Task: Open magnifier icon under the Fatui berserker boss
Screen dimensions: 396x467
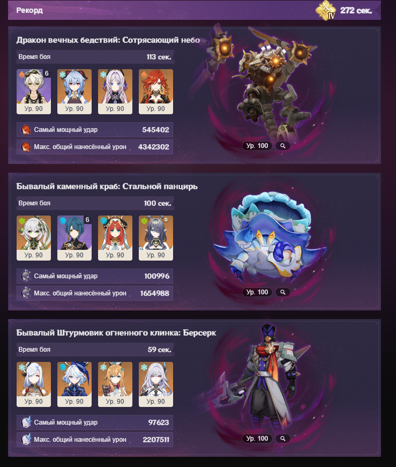Action: point(283,439)
